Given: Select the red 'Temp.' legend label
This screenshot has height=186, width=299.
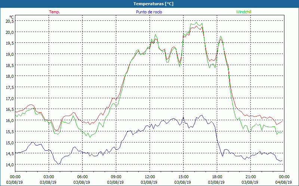Looking at the screenshot, I should click(55, 12).
